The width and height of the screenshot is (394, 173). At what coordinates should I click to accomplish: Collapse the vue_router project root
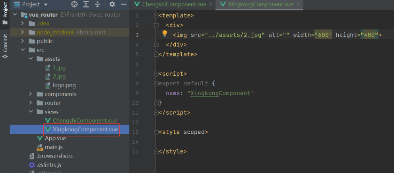coord(15,15)
